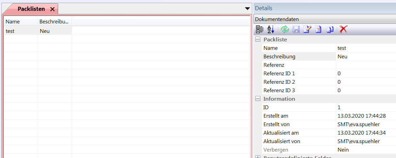Open the tab list dropdown arrow
This screenshot has height=158, width=396.
[x=247, y=9]
